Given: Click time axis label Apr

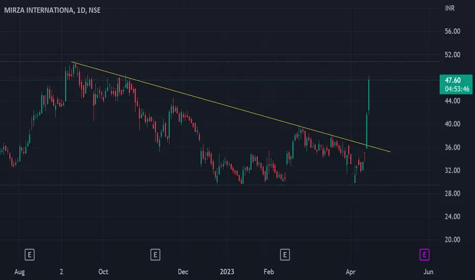Looking at the screenshot, I should [351, 272].
